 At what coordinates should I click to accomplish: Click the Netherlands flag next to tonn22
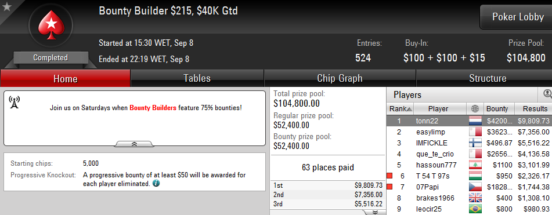(x=475, y=121)
